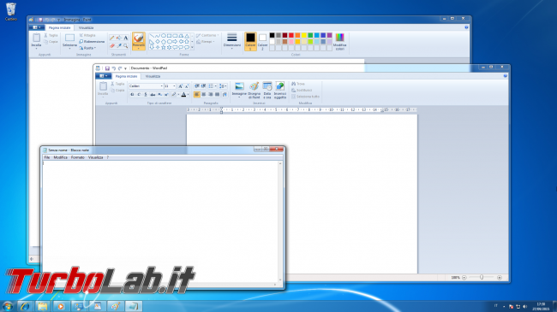The width and height of the screenshot is (557, 312).
Task: Expand the shapes gallery arrow in Paint
Action: click(192, 47)
